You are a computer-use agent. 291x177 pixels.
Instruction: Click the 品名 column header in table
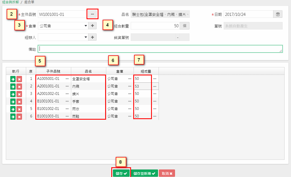[88, 71]
